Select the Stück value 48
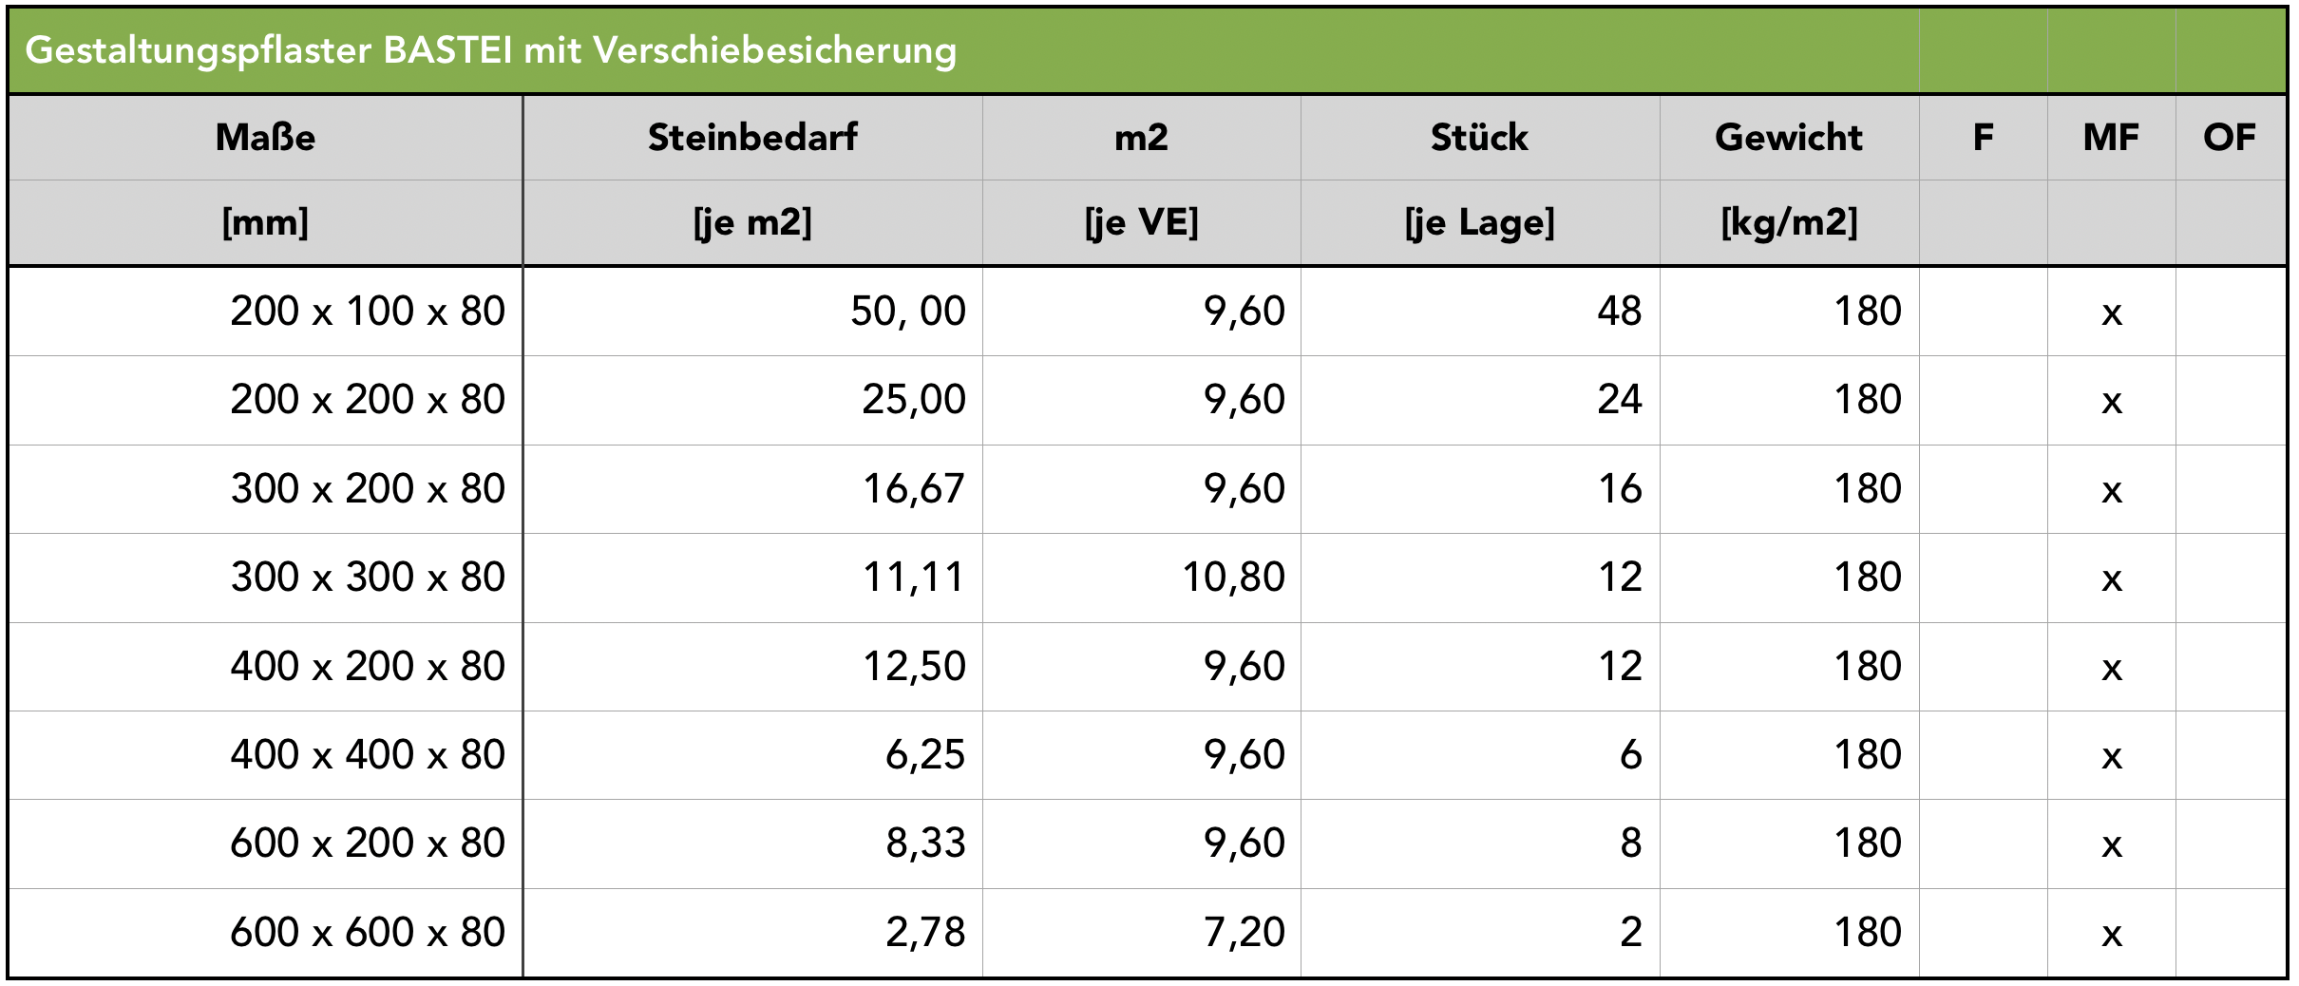 1620,312
